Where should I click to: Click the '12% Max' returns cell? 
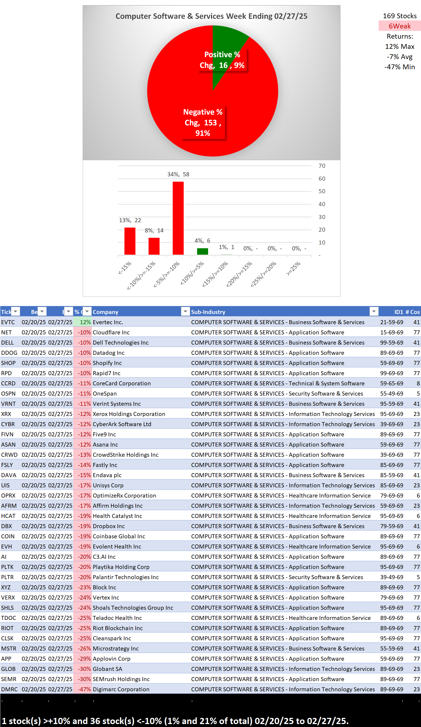point(400,46)
